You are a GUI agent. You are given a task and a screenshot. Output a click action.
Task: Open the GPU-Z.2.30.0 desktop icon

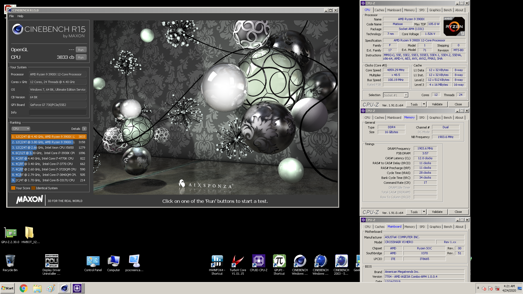(10, 235)
